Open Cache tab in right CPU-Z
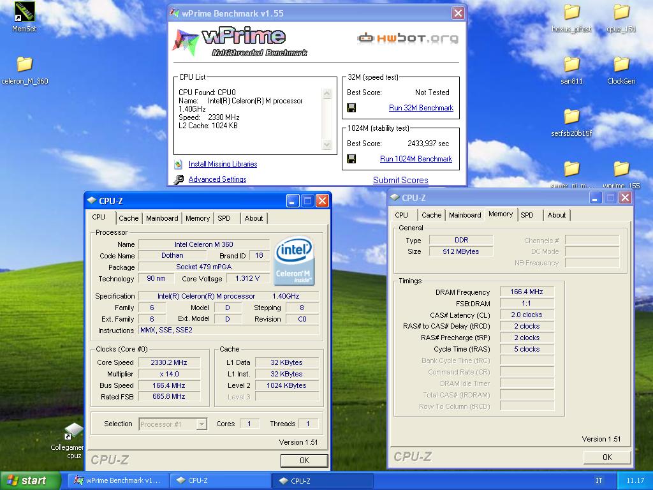This screenshot has height=490, width=653. coord(432,215)
